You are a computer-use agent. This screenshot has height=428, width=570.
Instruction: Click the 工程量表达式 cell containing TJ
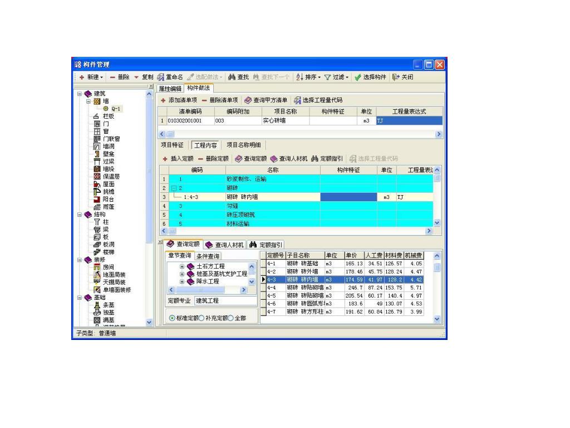point(409,121)
